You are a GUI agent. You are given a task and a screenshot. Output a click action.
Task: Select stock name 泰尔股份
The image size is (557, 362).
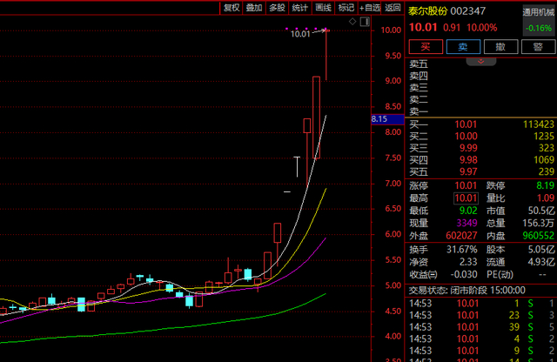point(427,11)
